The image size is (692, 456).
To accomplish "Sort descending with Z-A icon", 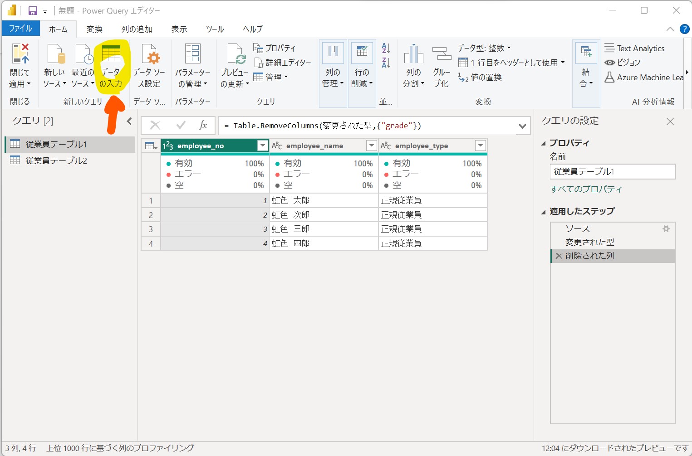I will pyautogui.click(x=386, y=63).
